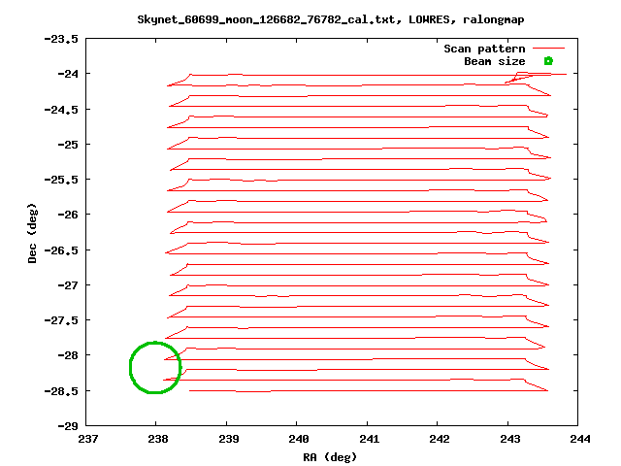Click the 237 tick label on the RA axis
Viewport: 621px width, 466px height.
(x=87, y=438)
